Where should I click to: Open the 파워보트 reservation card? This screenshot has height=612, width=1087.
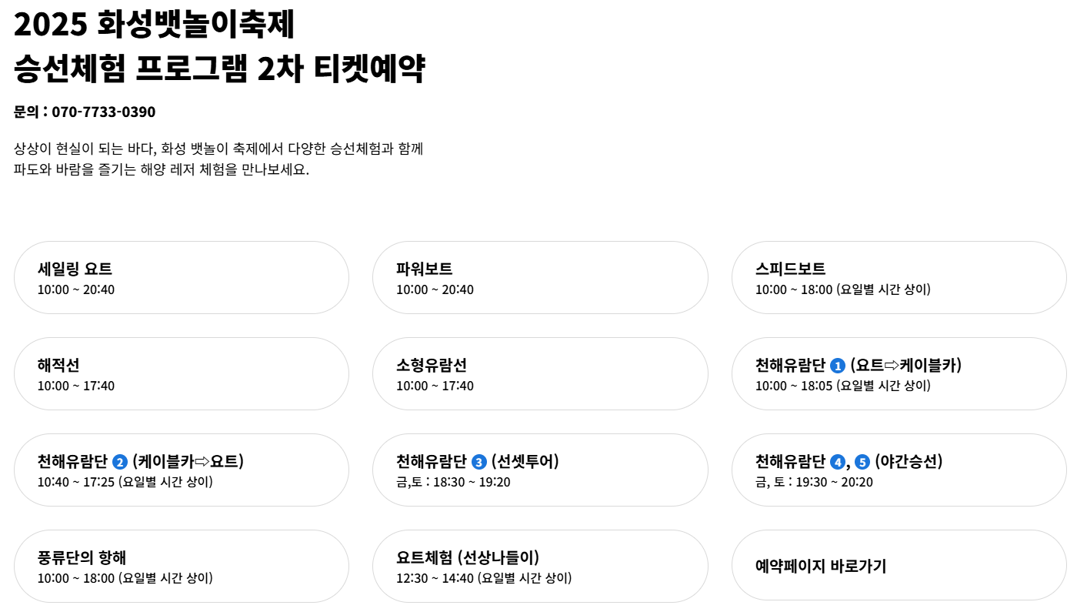(541, 277)
